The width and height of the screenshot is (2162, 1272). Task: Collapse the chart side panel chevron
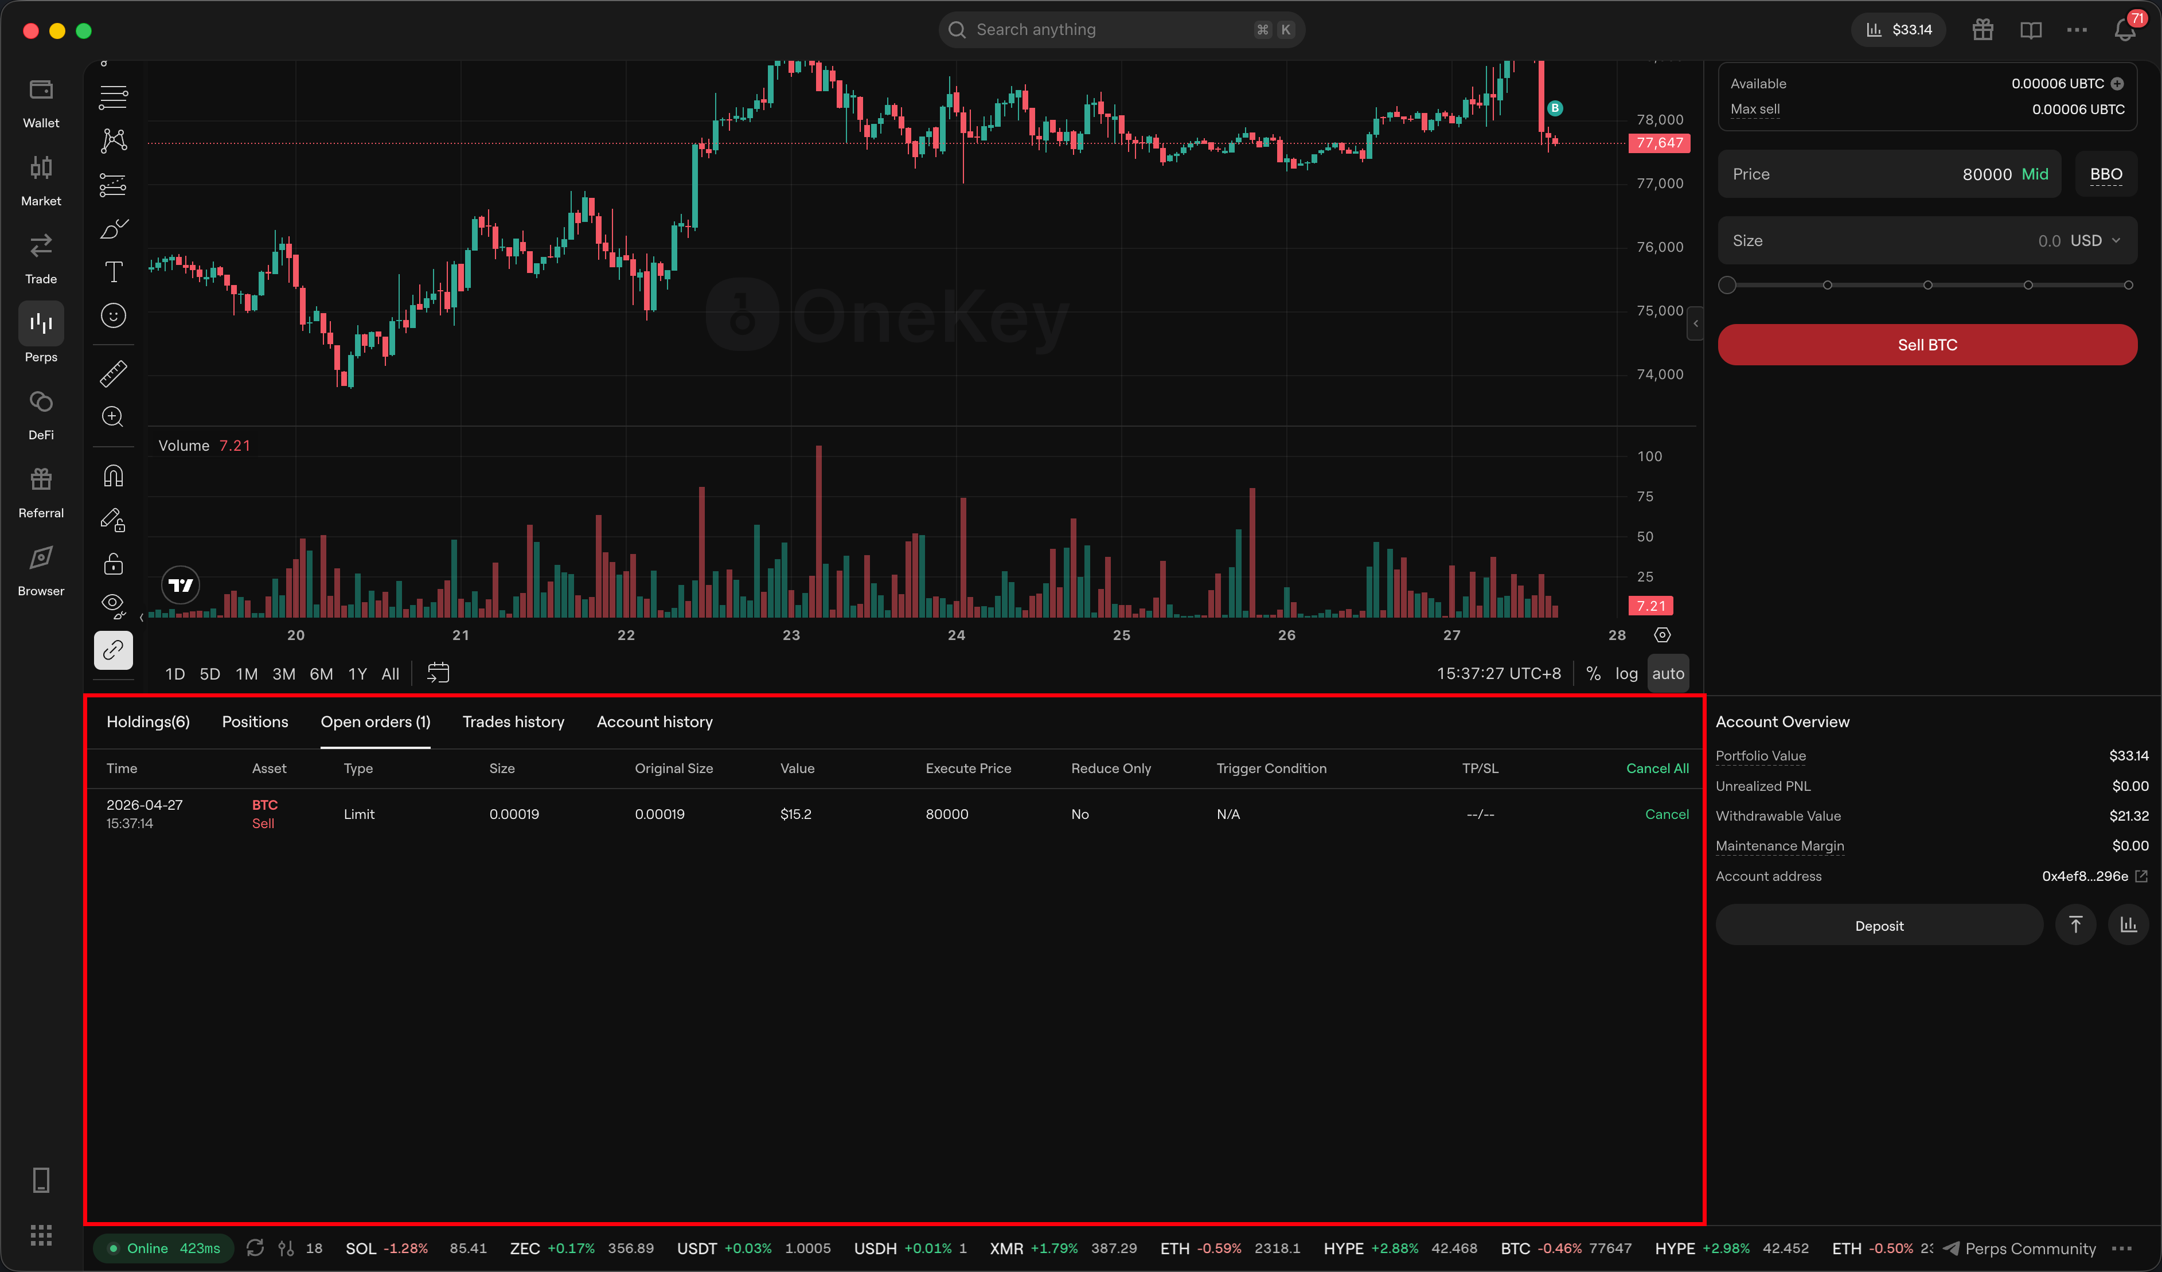1695,323
